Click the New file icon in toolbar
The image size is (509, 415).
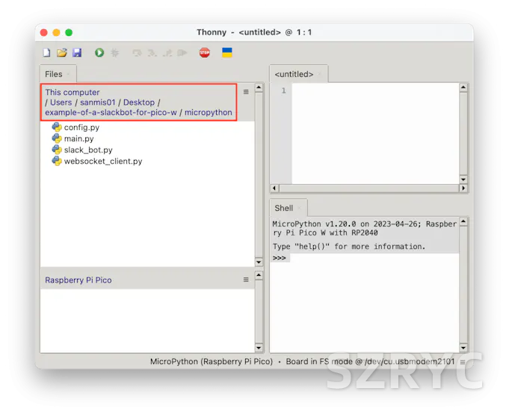[x=47, y=53]
